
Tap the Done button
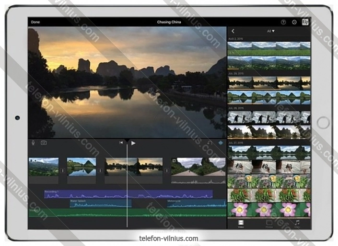coord(35,22)
